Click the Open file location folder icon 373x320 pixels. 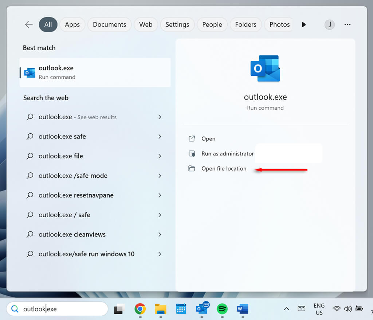click(192, 169)
